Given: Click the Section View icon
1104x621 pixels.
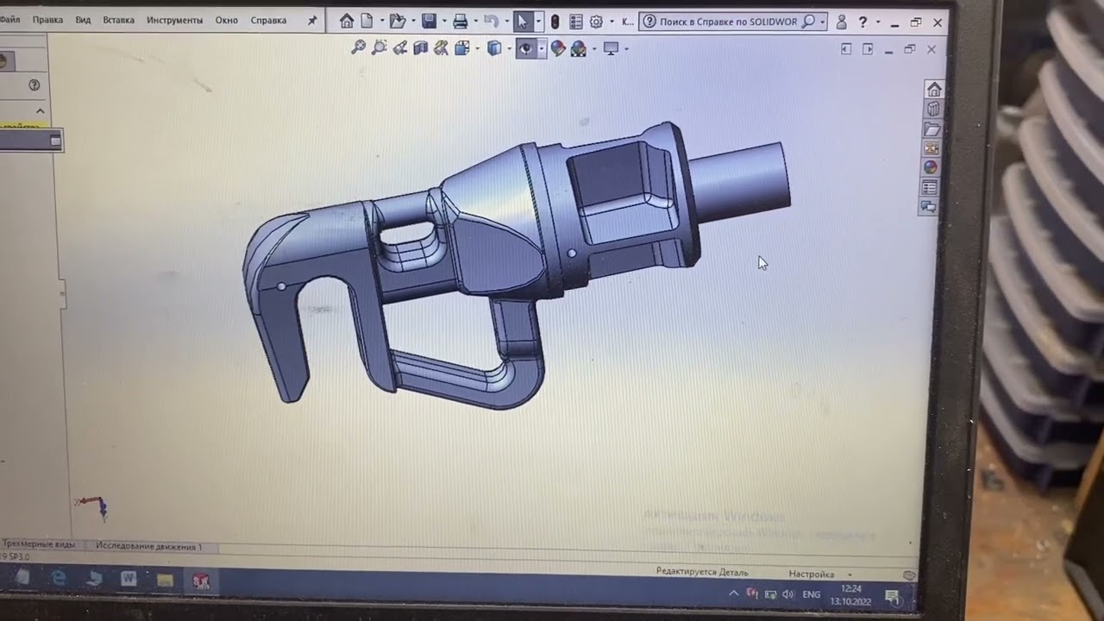Looking at the screenshot, I should pos(421,48).
